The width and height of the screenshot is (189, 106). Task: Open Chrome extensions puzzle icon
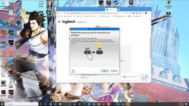coord(140,13)
